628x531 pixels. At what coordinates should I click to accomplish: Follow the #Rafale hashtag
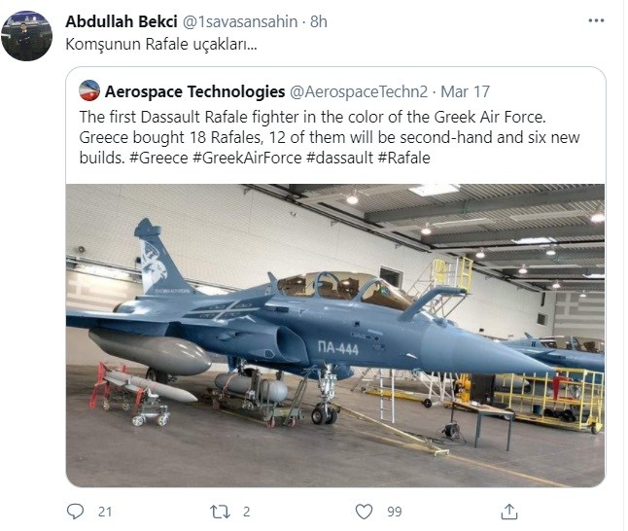point(404,158)
